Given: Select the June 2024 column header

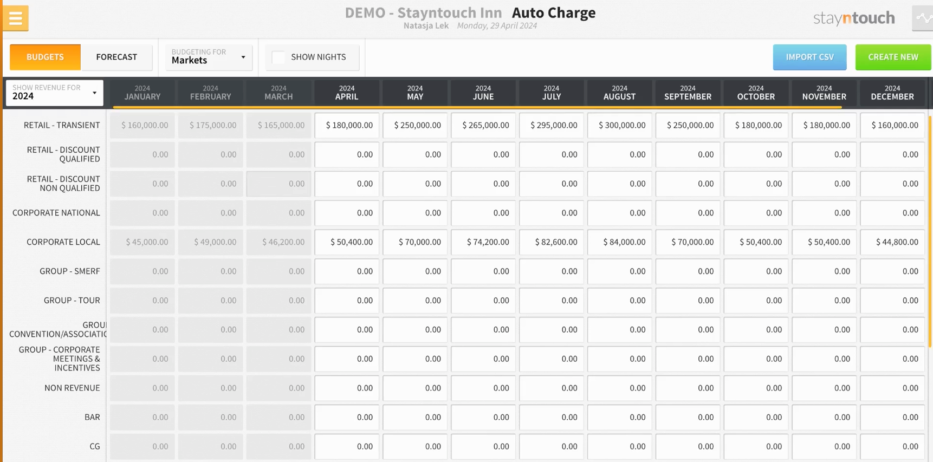Looking at the screenshot, I should pos(483,93).
